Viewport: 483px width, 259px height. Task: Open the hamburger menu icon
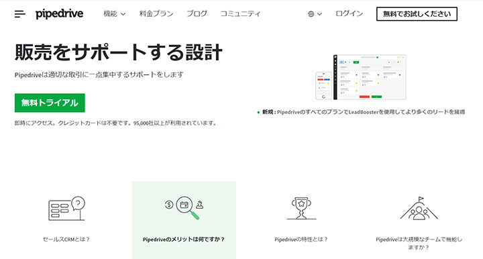click(19, 14)
